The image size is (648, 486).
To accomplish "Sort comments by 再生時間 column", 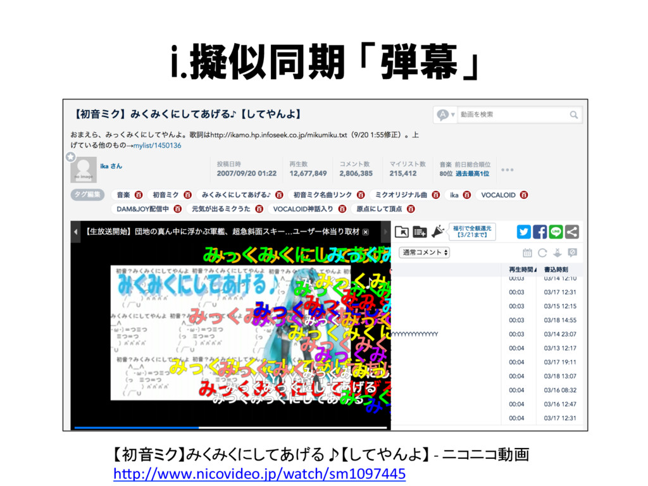I will pyautogui.click(x=522, y=270).
